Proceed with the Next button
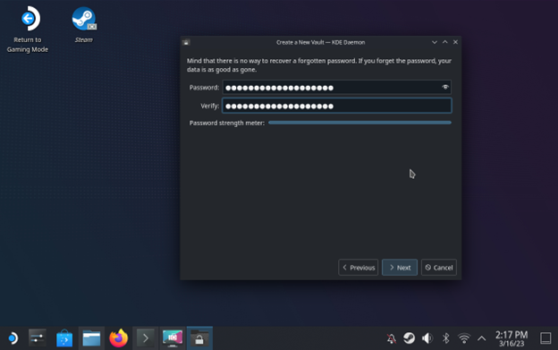Screen dimensions: 558x350 tap(400, 268)
